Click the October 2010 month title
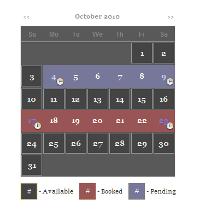Viewport: 205px width, 205px height. (97, 16)
